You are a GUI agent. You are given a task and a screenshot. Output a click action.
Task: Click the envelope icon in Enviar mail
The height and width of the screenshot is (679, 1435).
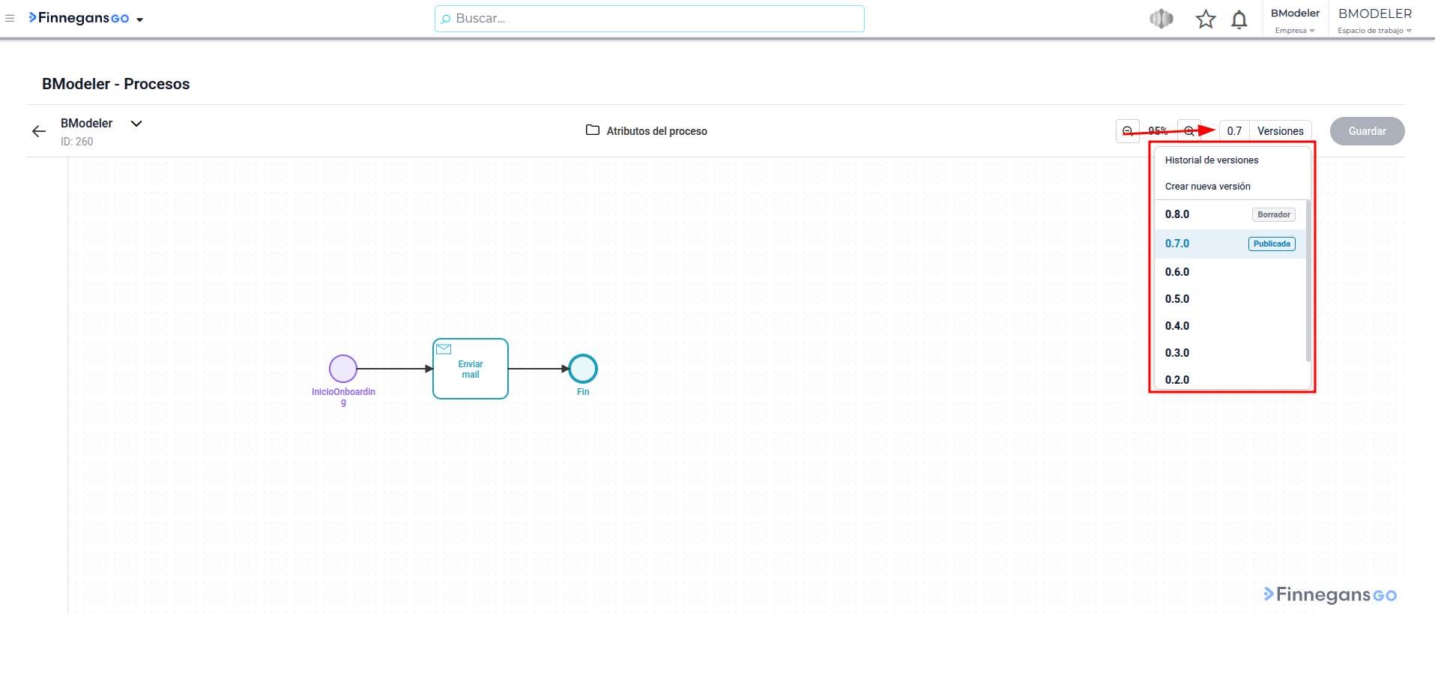444,349
